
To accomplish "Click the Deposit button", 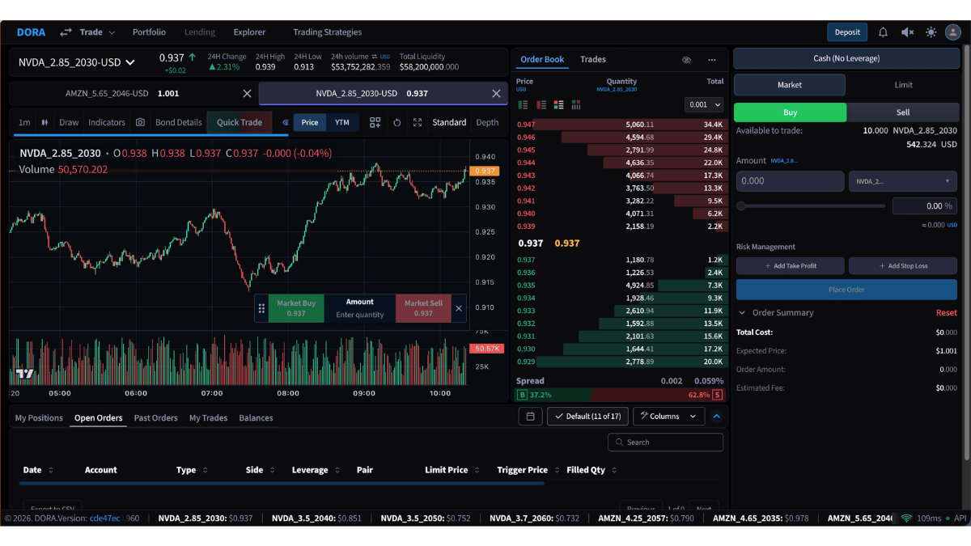I will tap(847, 32).
